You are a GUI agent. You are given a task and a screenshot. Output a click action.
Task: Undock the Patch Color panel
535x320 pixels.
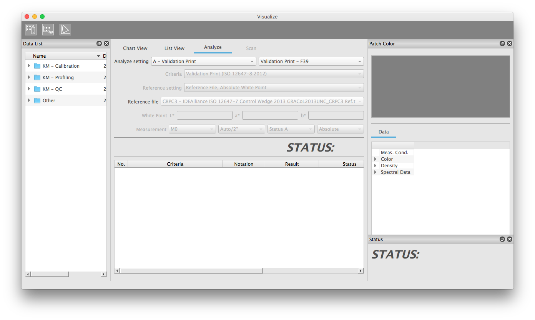pos(502,44)
